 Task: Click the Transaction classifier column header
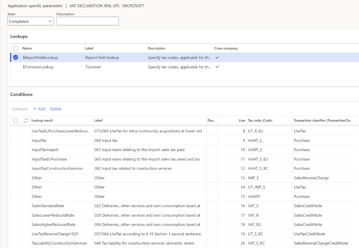(323, 120)
